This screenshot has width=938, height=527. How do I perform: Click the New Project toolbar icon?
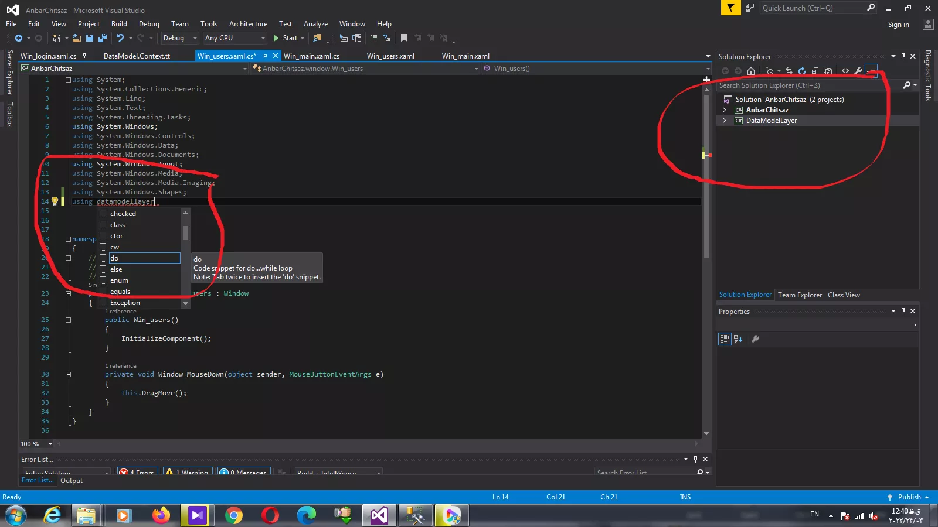56,38
